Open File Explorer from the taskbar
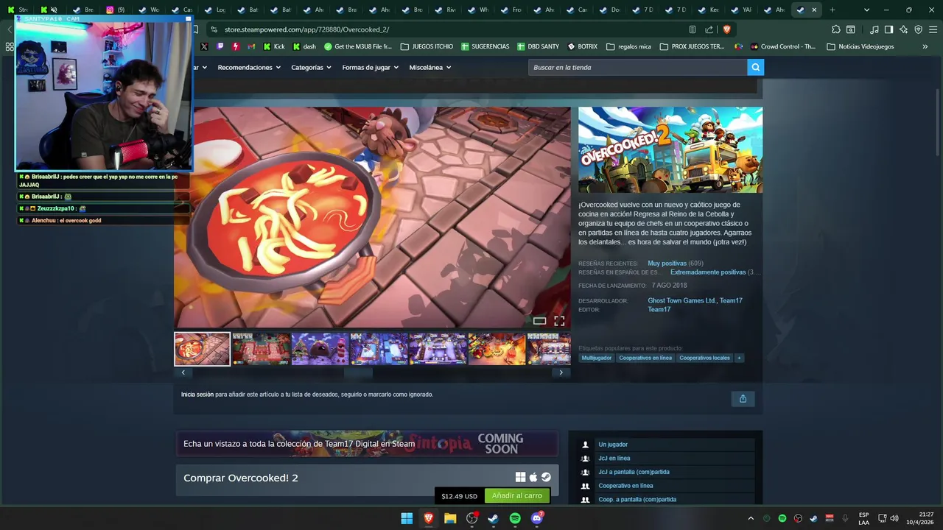The width and height of the screenshot is (943, 530). 450,518
